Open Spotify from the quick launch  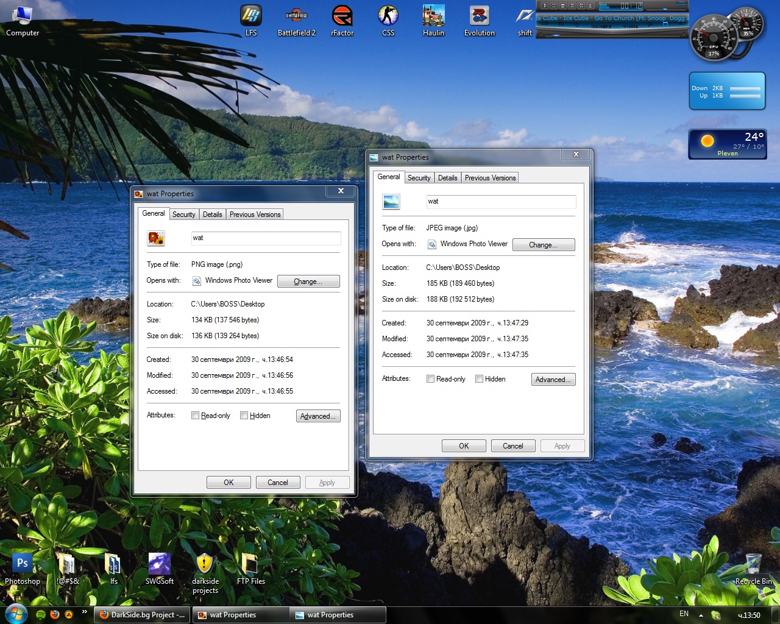[41, 615]
